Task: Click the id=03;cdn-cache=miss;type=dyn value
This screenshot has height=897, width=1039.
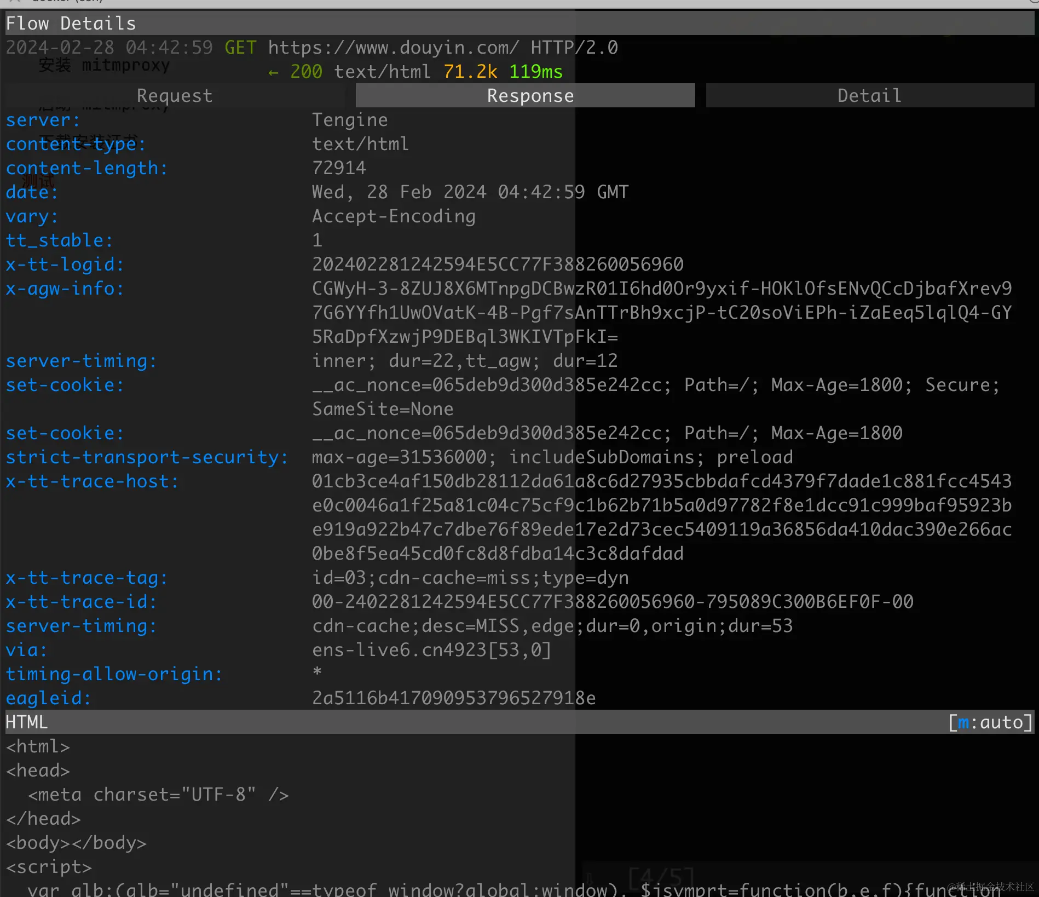Action: pyautogui.click(x=470, y=578)
